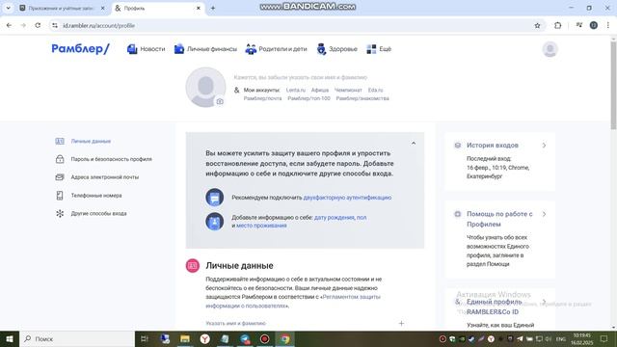Click the pink Личные данные heading icon
The width and height of the screenshot is (617, 347).
click(x=193, y=266)
